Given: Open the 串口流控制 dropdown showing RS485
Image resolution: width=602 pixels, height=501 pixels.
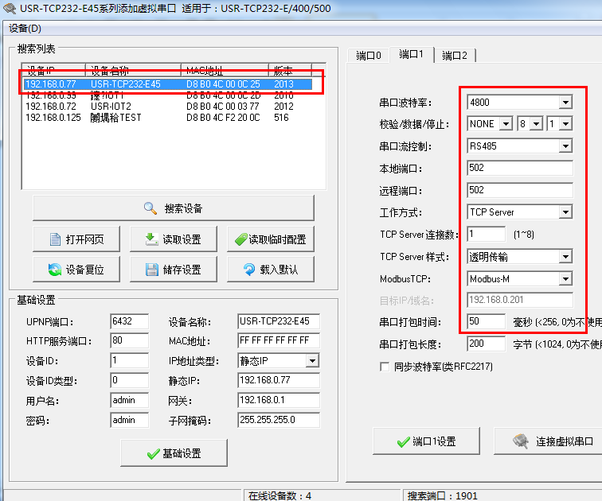Looking at the screenshot, I should coord(565,146).
